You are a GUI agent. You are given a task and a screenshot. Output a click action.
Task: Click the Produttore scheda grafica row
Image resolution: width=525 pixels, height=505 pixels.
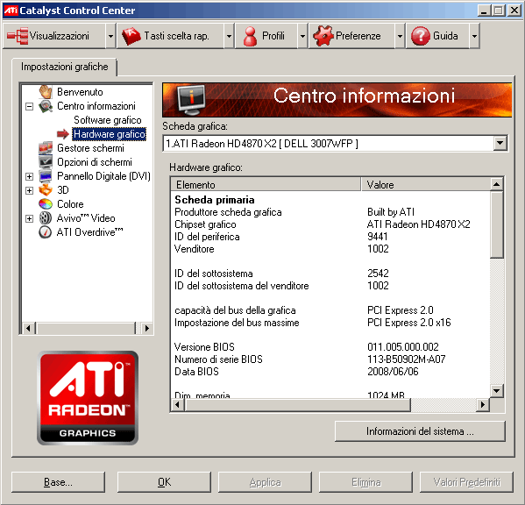(330, 212)
